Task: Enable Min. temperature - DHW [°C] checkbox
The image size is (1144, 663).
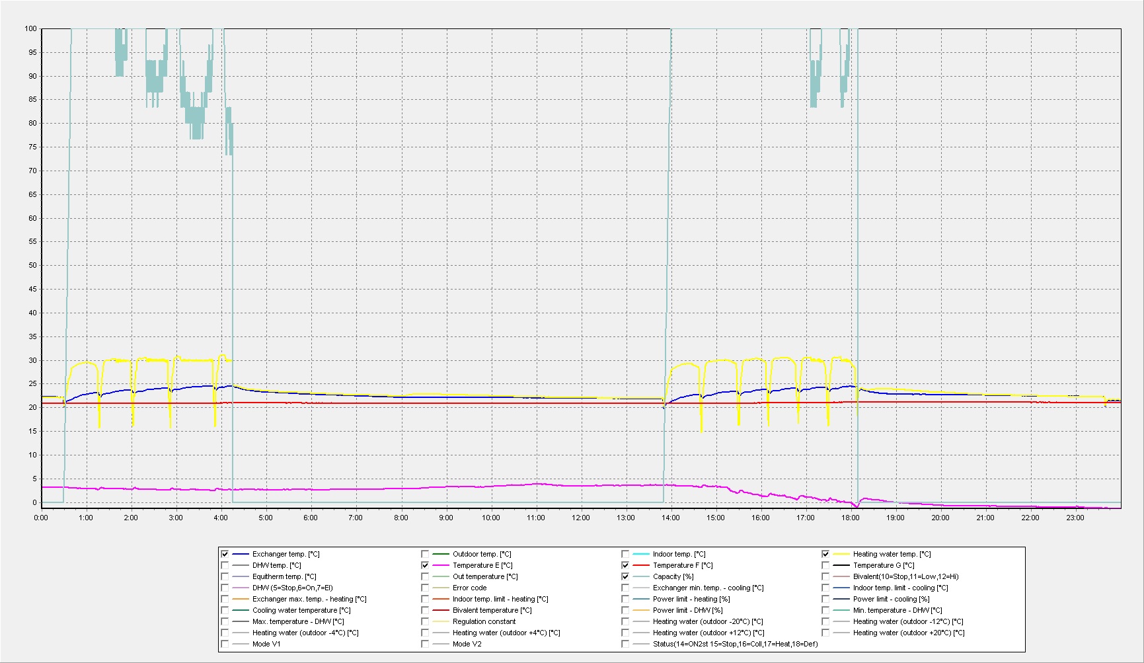Action: pyautogui.click(x=825, y=610)
